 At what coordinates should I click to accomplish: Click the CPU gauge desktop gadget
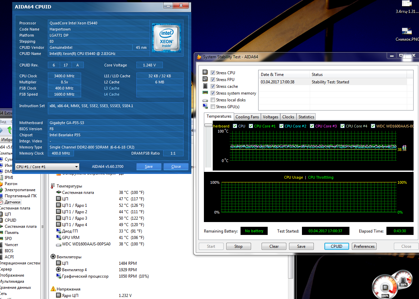tap(385, 288)
